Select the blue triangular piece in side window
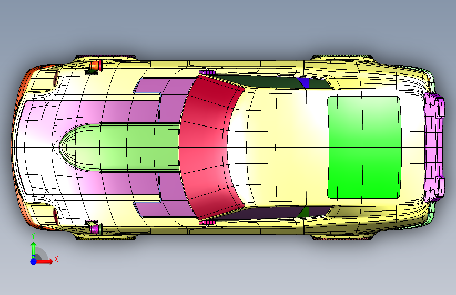The width and height of the screenshot is (456, 295). pyautogui.click(x=303, y=82)
